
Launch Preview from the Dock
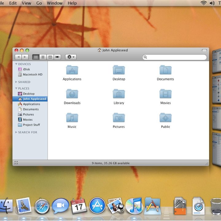[x=116, y=206]
